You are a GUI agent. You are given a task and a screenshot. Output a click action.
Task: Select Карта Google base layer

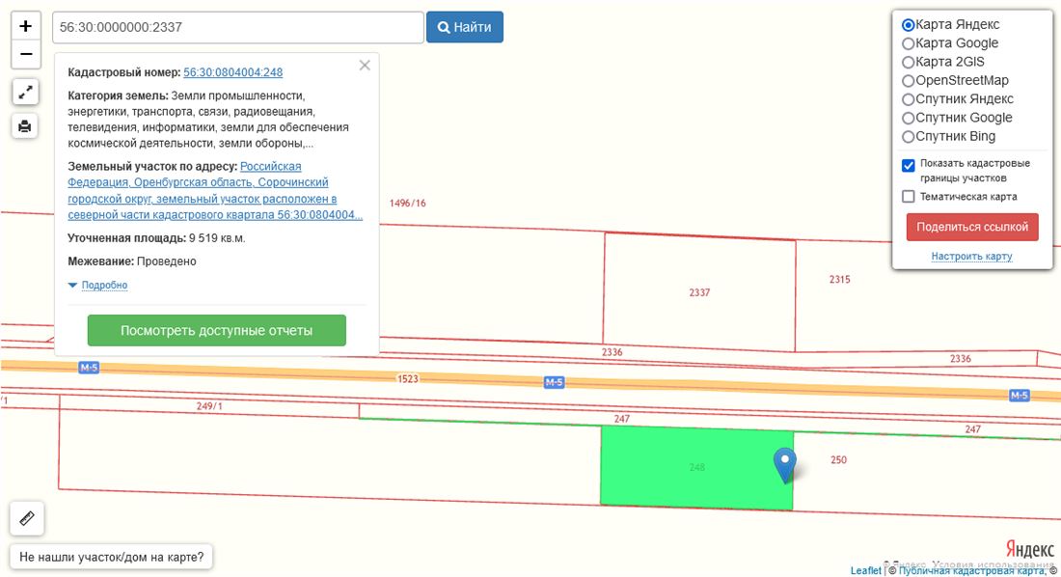pyautogui.click(x=908, y=43)
